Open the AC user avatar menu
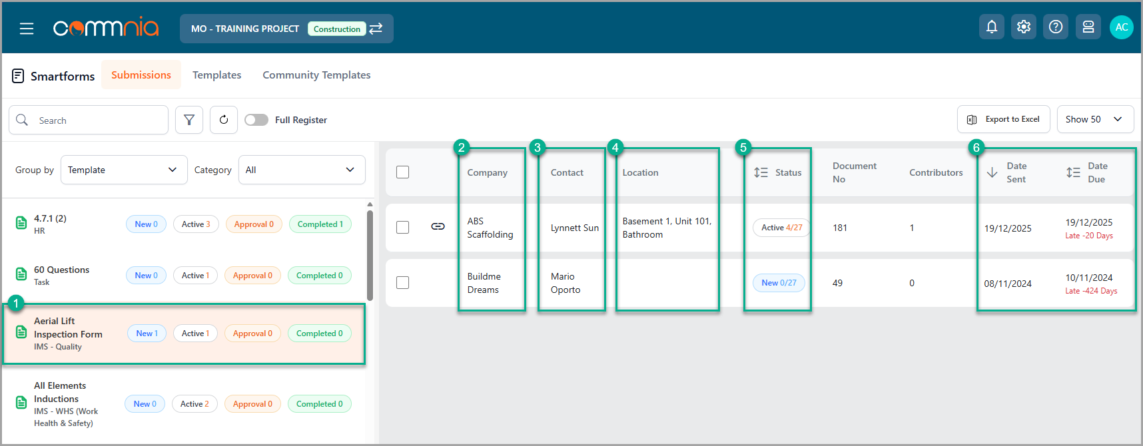This screenshot has width=1143, height=446. point(1121,27)
